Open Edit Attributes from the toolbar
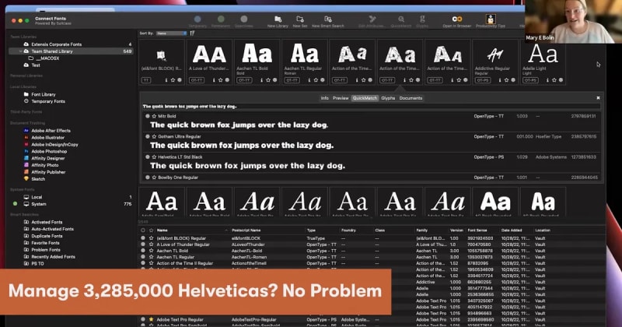The height and width of the screenshot is (327, 622). click(372, 19)
